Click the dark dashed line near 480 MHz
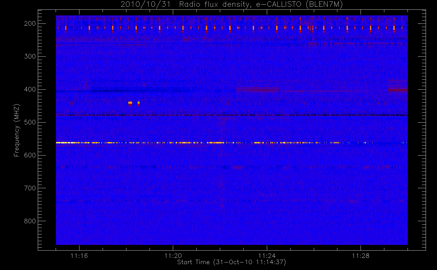The image size is (437, 270). click(232, 115)
